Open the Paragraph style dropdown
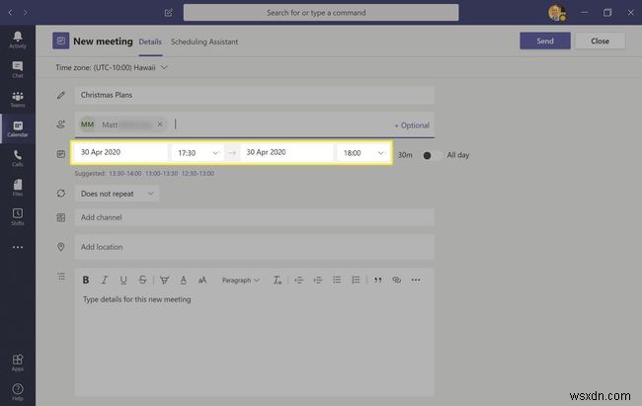Image resolution: width=642 pixels, height=406 pixels. coord(240,281)
